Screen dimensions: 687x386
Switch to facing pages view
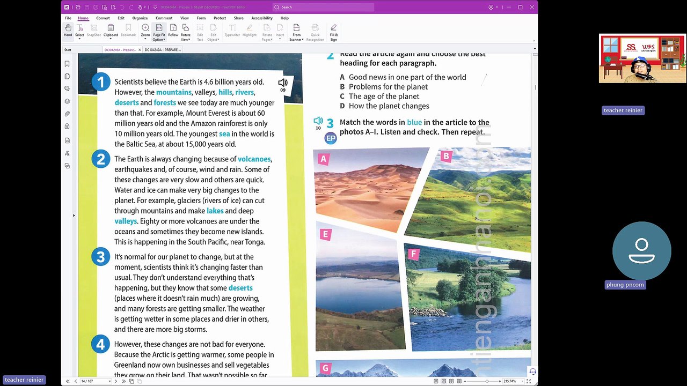click(x=451, y=381)
